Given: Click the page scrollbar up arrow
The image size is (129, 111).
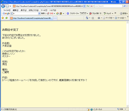Looking at the screenshot, I should (127, 22).
